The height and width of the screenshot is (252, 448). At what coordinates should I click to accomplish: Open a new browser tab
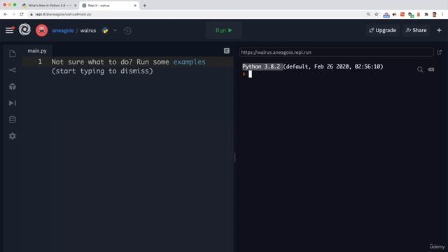(145, 6)
